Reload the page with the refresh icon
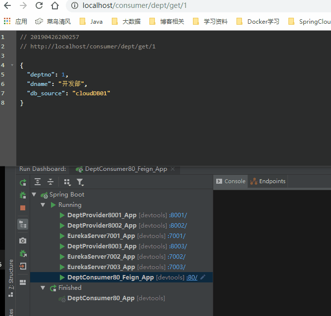This screenshot has height=316, width=331. pyautogui.click(x=39, y=5)
